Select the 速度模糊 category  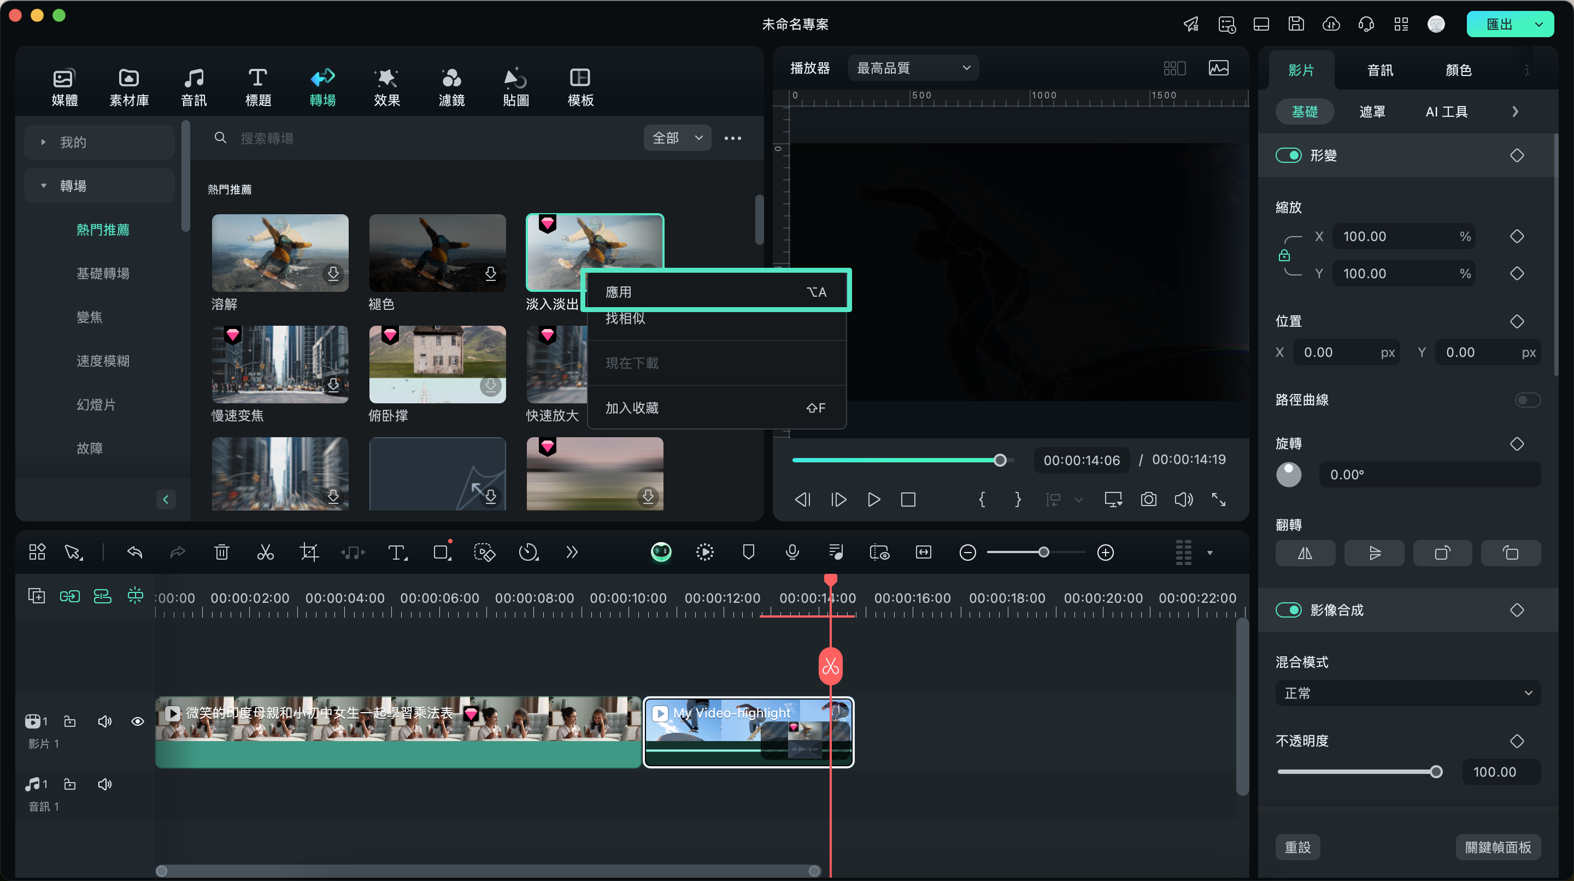pos(103,361)
